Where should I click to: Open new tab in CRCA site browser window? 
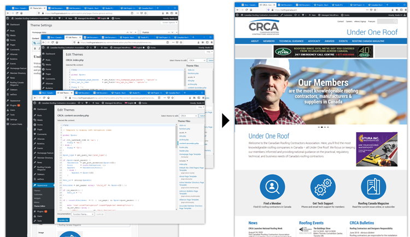pos(387,5)
